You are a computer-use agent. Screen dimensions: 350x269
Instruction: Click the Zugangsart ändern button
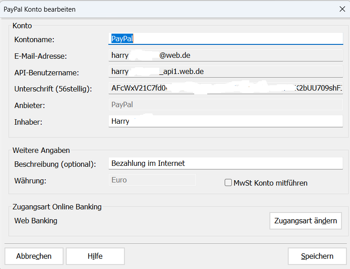click(306, 221)
